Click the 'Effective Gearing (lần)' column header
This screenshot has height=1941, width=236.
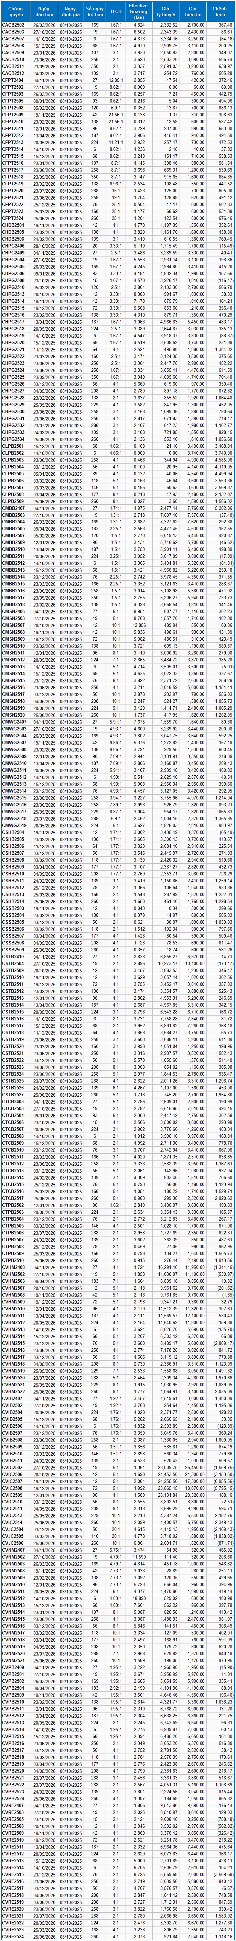pyautogui.click(x=139, y=11)
